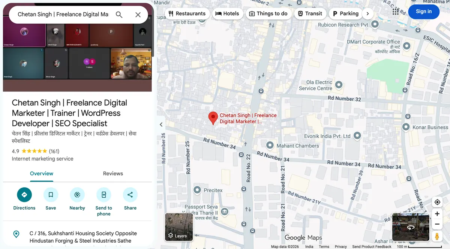
Task: Click the Nearby icon button
Action: (77, 195)
